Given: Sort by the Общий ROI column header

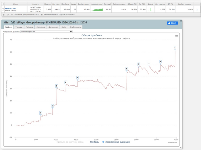Looking at the screenshot, I should click(x=132, y=4).
